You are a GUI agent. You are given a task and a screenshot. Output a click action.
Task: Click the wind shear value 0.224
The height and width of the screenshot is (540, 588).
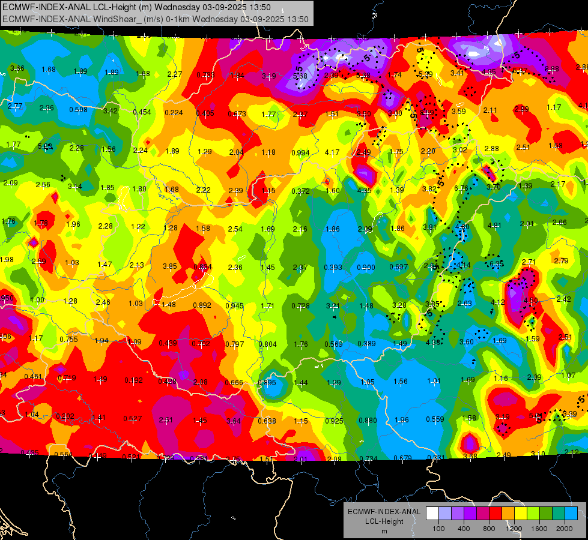174,112
